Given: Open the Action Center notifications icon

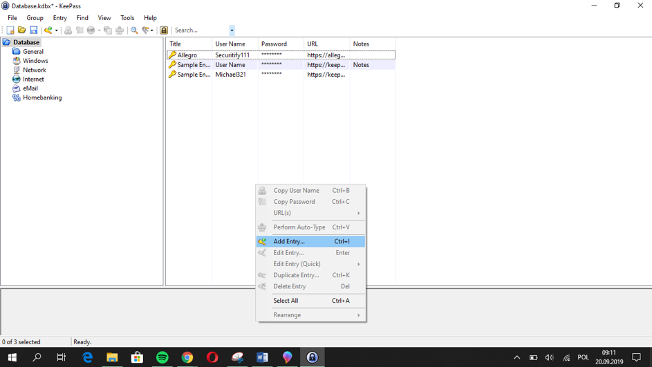Looking at the screenshot, I should point(636,357).
